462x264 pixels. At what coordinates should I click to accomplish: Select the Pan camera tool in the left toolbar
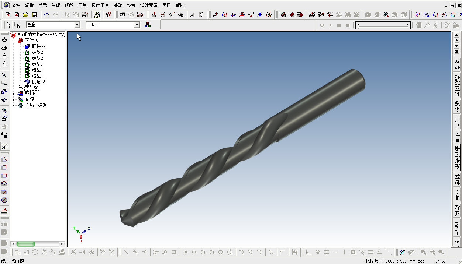4,40
